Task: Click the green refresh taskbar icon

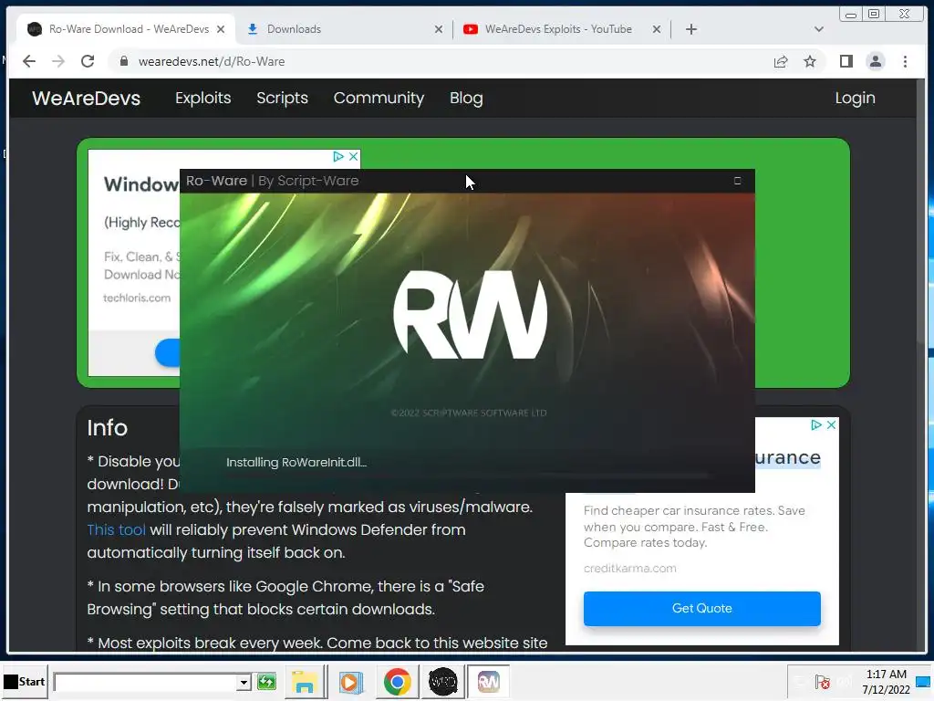Action: coord(267,681)
